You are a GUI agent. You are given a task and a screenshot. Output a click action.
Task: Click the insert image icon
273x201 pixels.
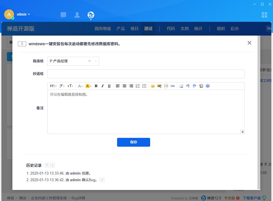click(x=160, y=86)
